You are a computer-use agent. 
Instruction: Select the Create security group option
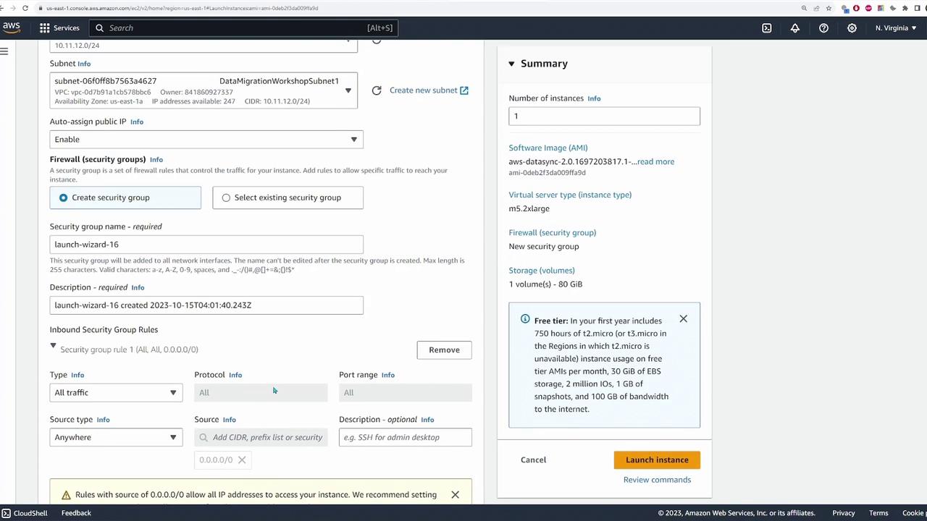(x=125, y=198)
